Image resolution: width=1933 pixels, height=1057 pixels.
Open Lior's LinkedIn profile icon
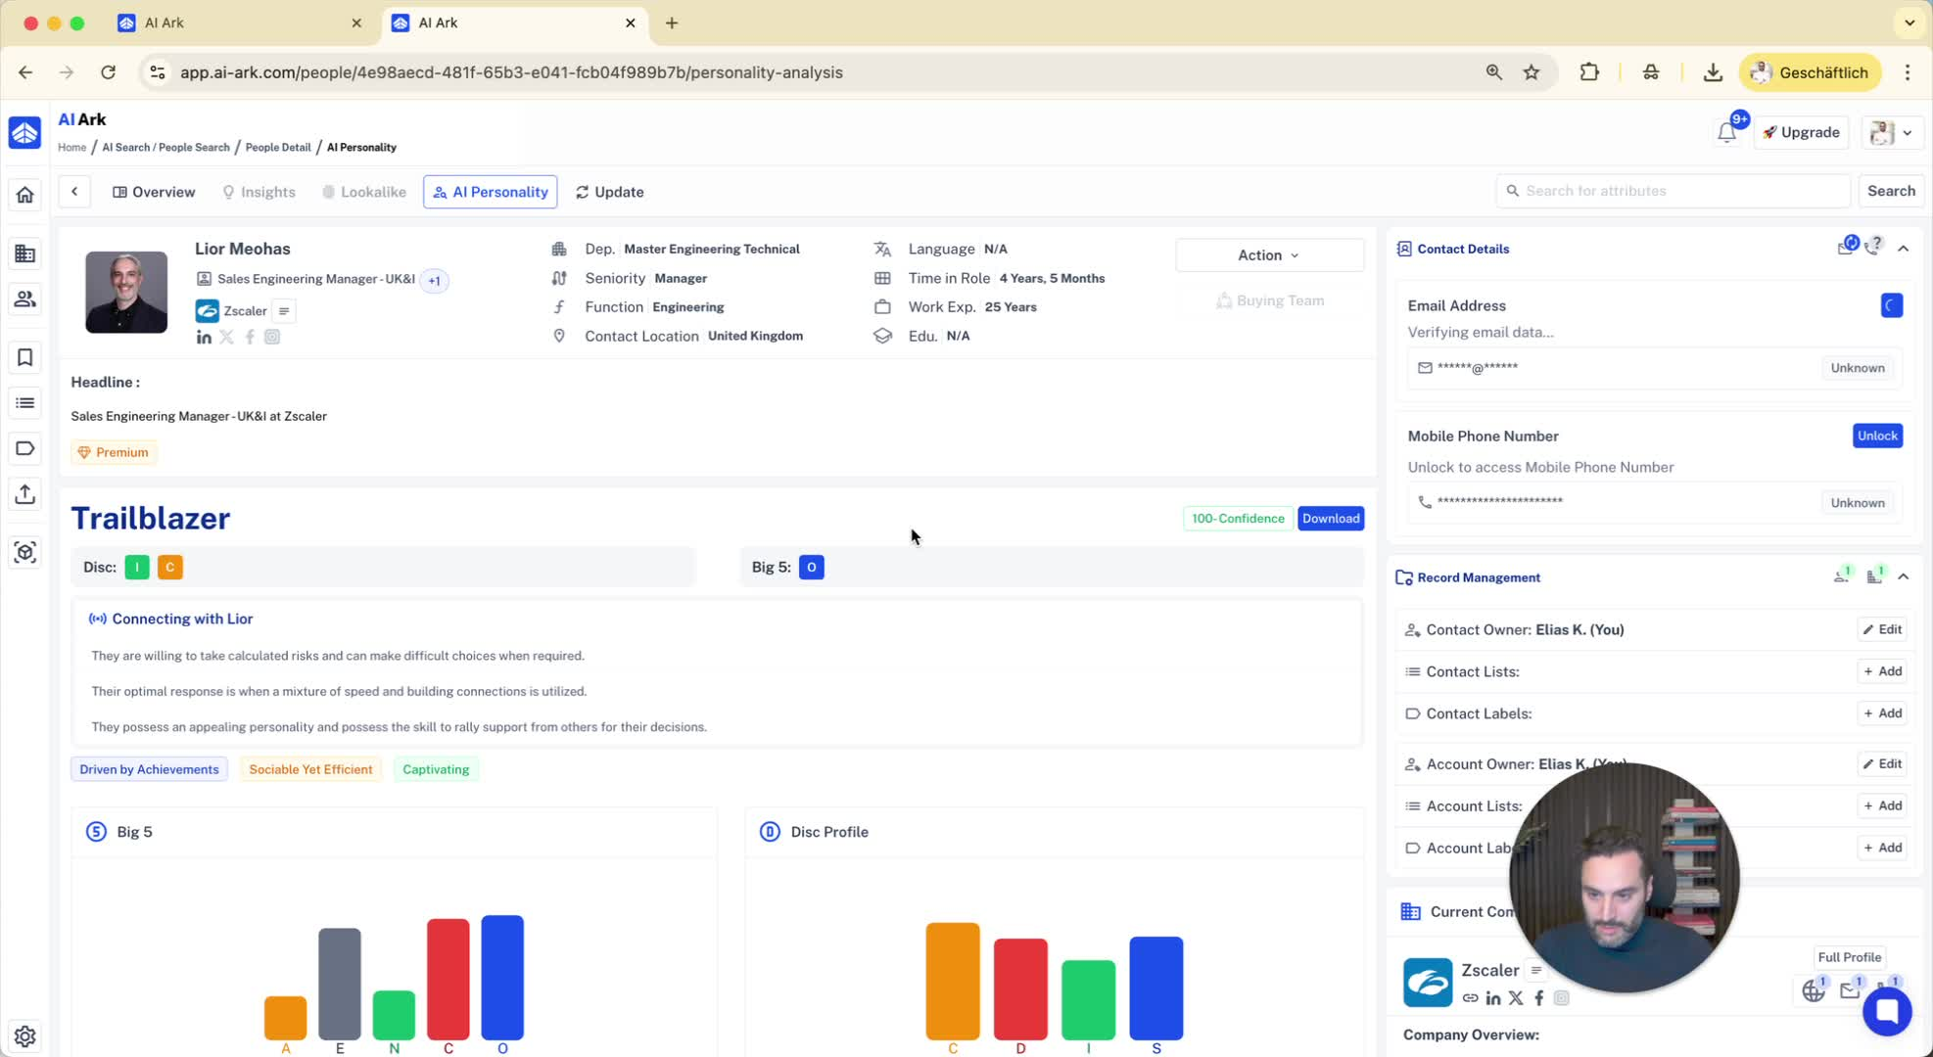(204, 337)
